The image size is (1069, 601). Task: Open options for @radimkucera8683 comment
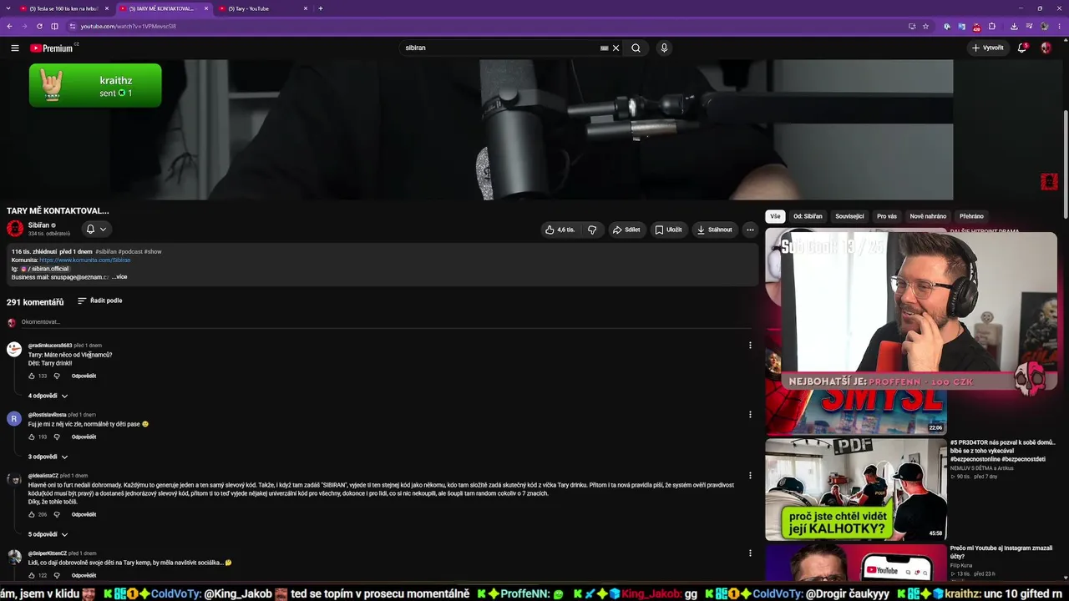pyautogui.click(x=750, y=346)
